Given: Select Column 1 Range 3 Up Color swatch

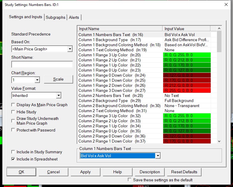Looking at the screenshot, I should click(x=187, y=55).
